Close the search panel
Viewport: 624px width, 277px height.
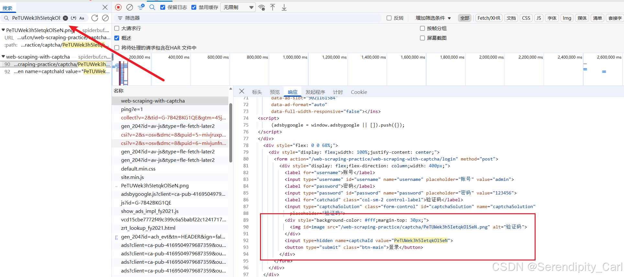[105, 7]
